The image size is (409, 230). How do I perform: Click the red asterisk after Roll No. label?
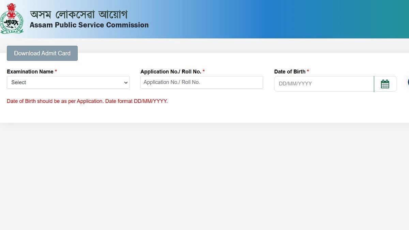coord(204,71)
